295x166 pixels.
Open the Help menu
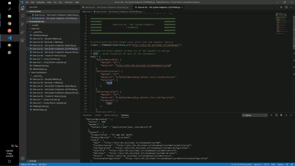point(77,2)
